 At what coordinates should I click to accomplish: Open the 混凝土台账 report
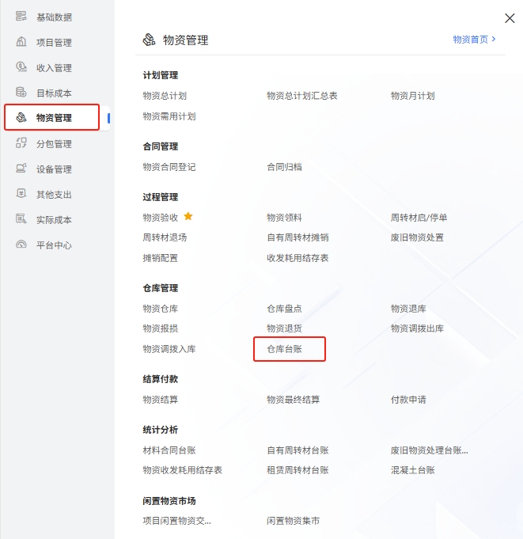[x=413, y=470]
